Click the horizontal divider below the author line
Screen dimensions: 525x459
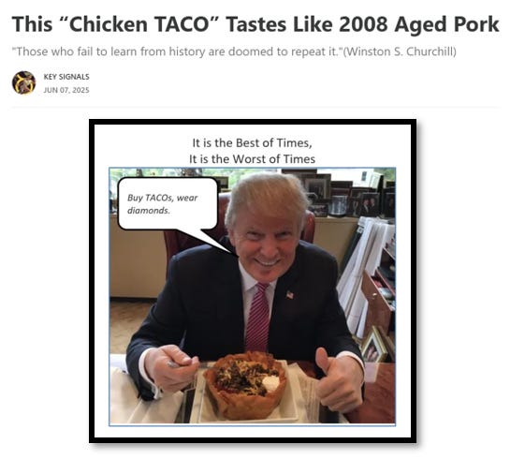coord(256,108)
